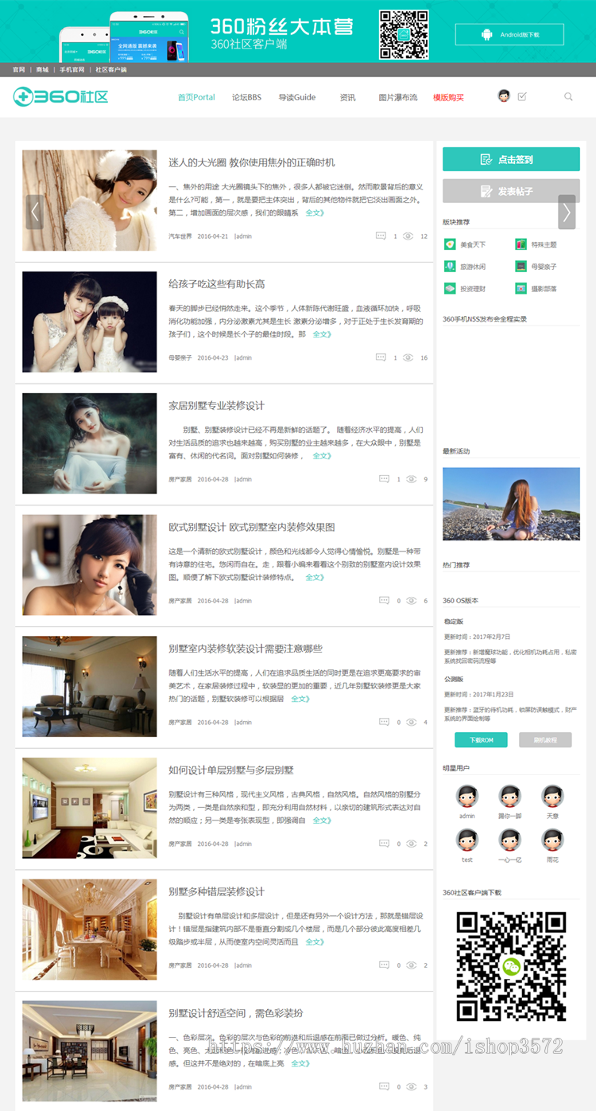Open thumbnail of 别墅多种错层装修设计 post

[x=90, y=930]
